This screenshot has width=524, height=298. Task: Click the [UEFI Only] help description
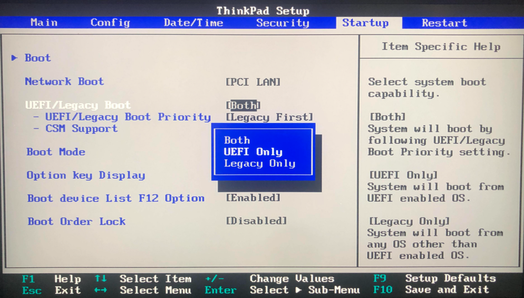436,187
